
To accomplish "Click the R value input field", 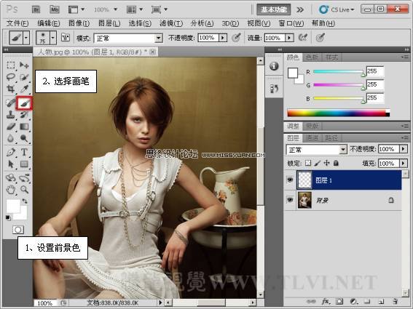I will [375, 71].
